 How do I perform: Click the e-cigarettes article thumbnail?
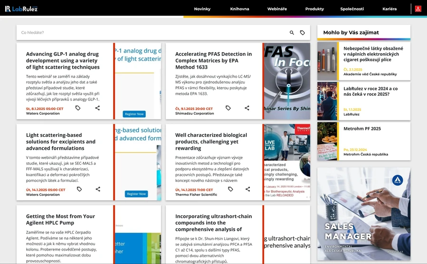[327, 61]
